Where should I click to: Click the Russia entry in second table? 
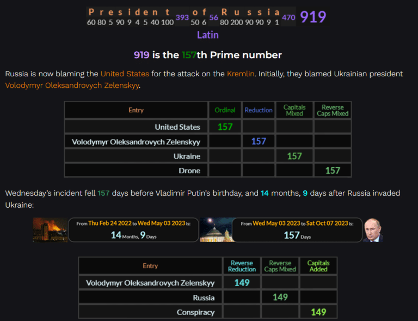coord(204,298)
